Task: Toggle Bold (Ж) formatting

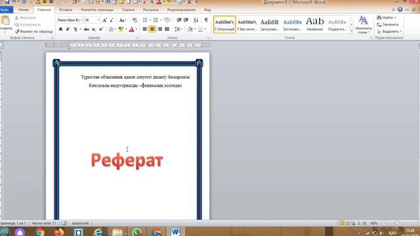Action: click(60, 29)
